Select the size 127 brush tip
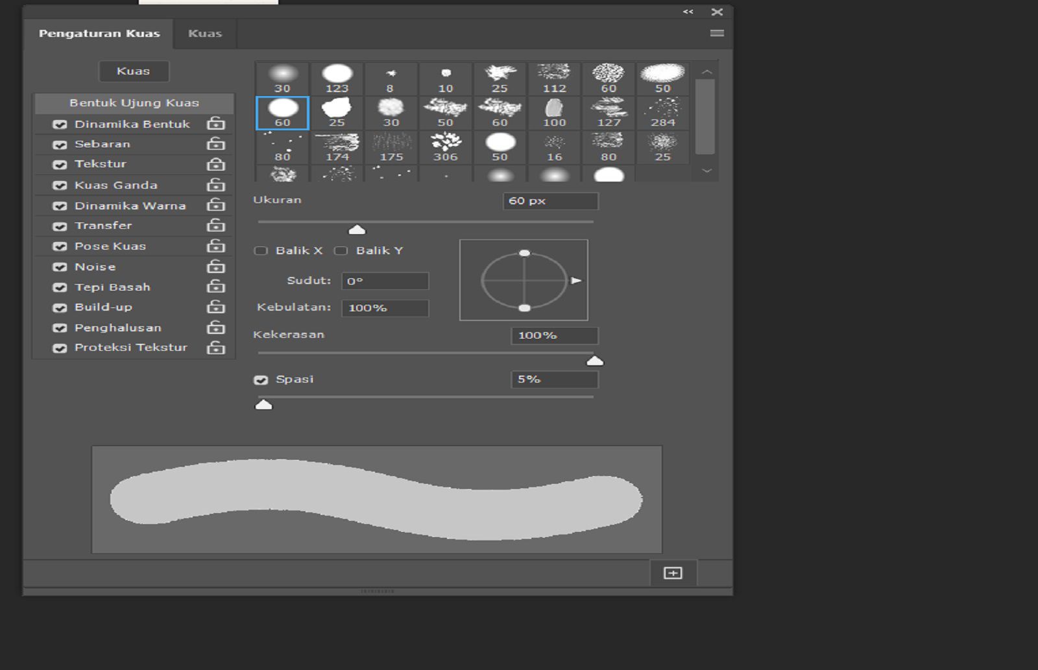 coord(609,114)
